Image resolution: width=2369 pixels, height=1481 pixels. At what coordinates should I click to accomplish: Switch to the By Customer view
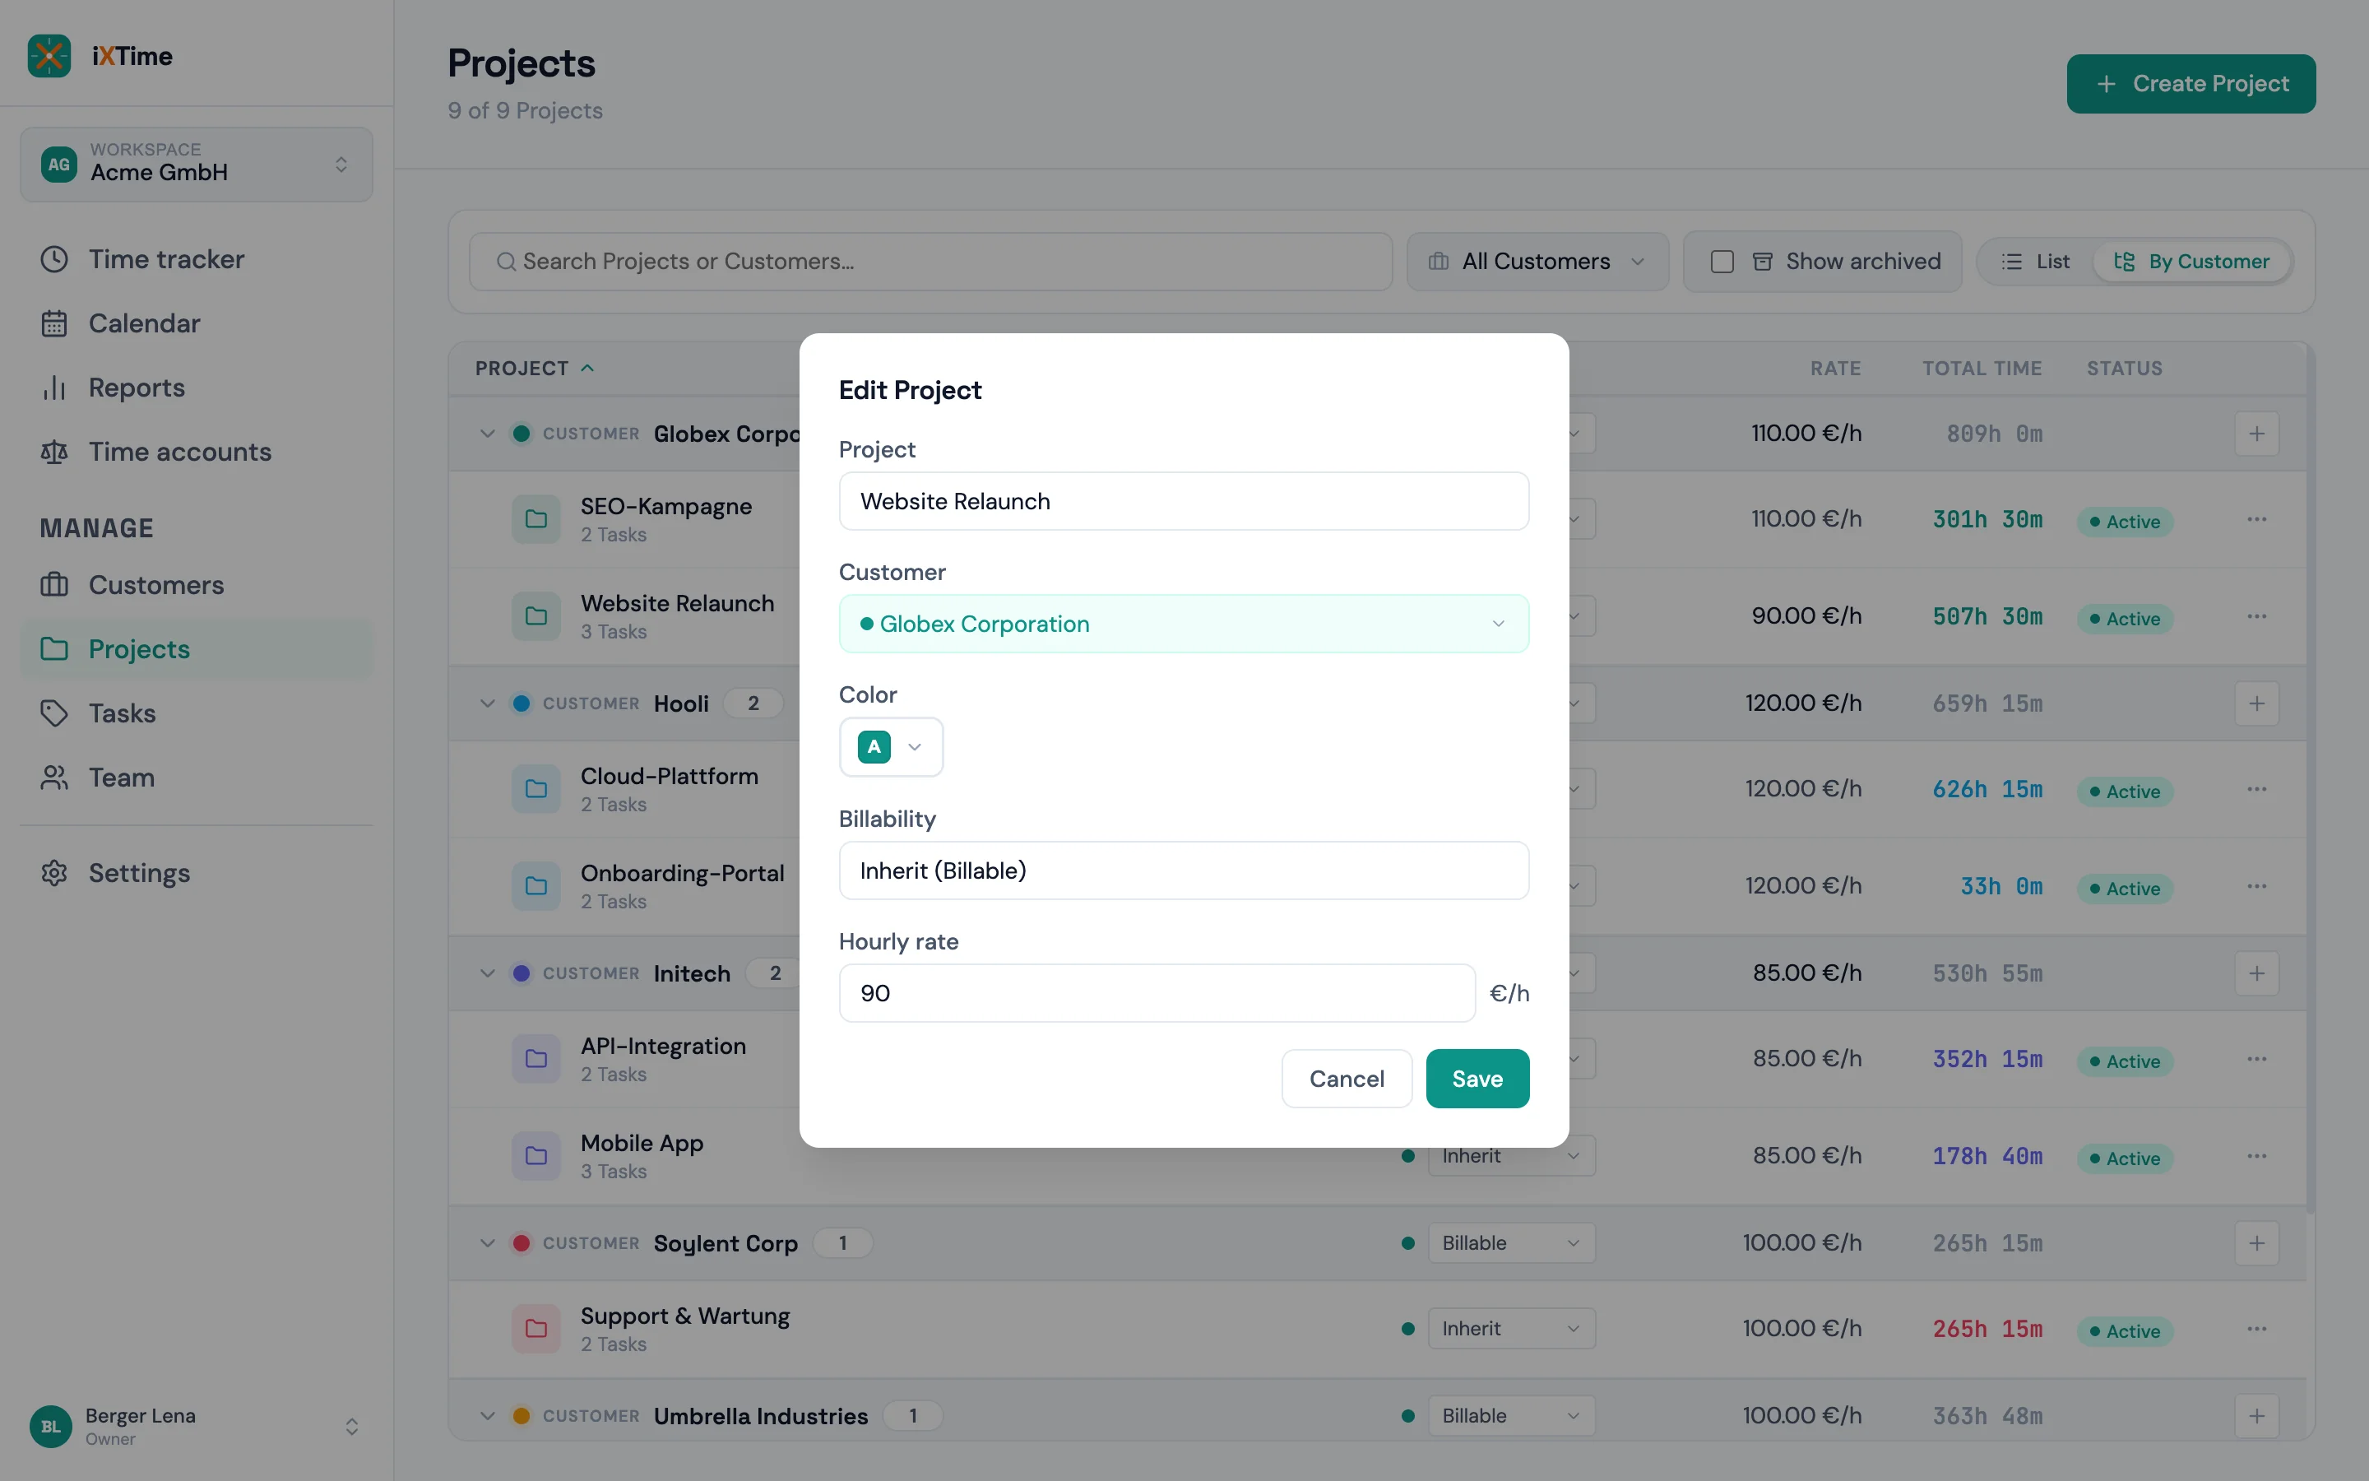(x=2191, y=262)
